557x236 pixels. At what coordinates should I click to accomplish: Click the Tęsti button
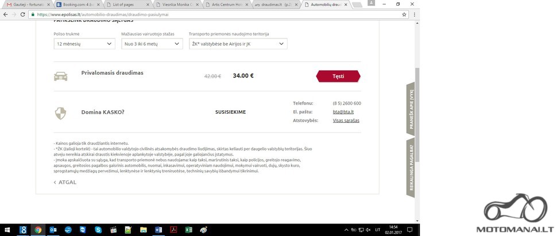click(x=338, y=76)
